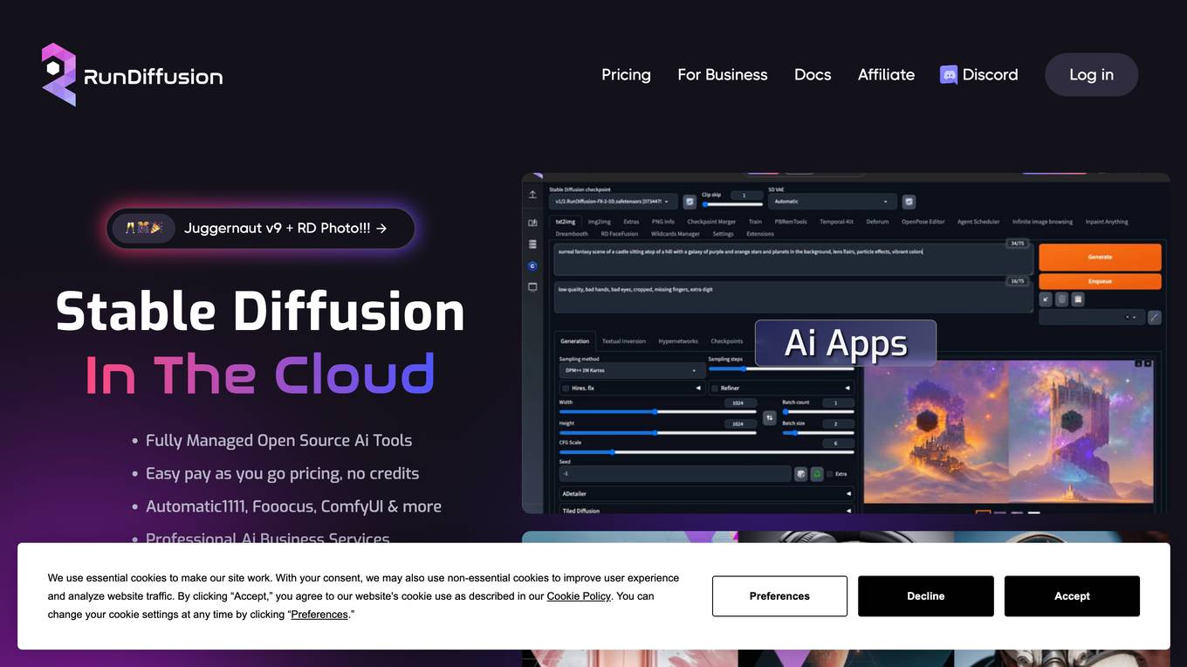Click the orange Generate button
Screen dimensions: 1187x667
coord(1100,257)
